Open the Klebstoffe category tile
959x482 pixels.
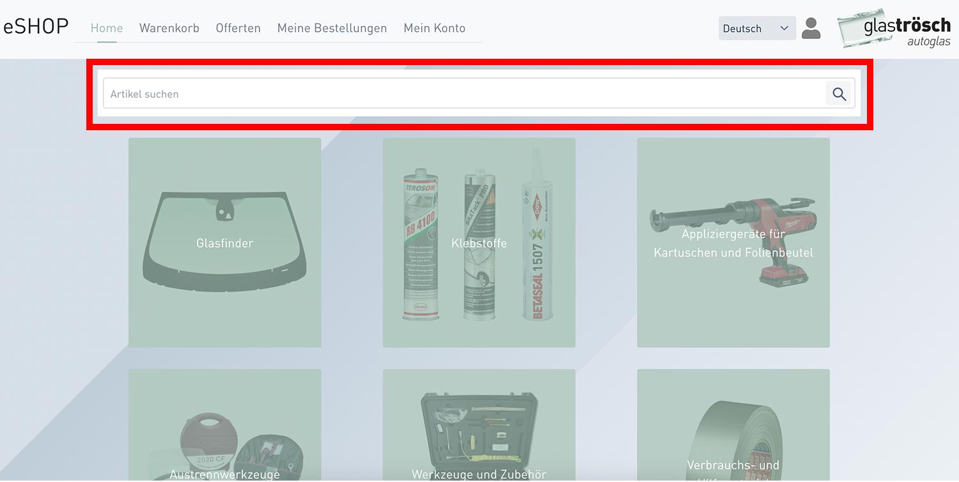[x=479, y=243]
